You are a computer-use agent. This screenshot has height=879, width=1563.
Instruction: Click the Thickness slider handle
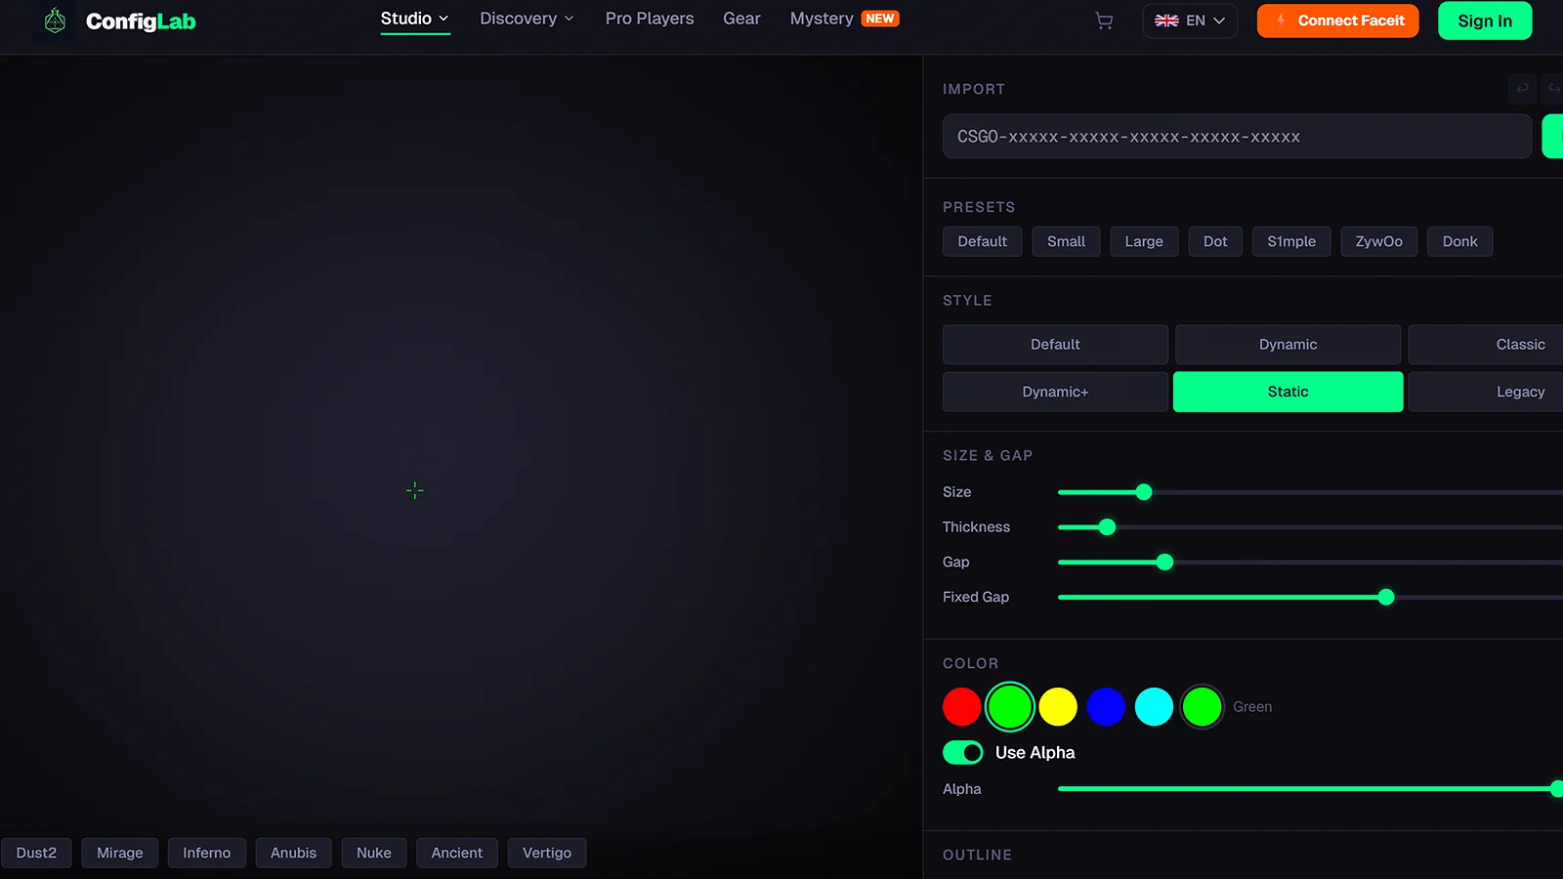tap(1107, 527)
